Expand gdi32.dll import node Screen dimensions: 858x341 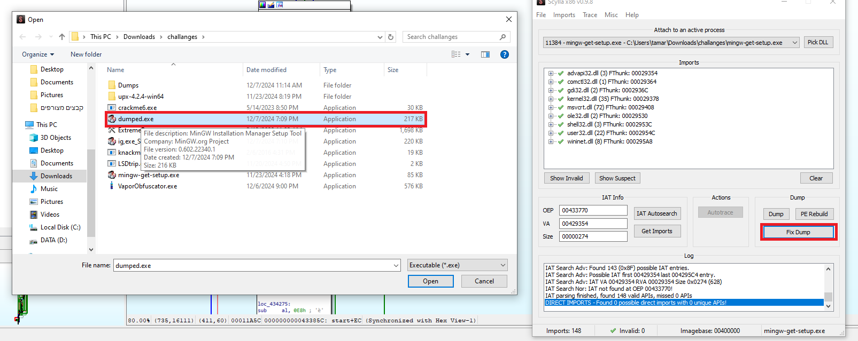[551, 91]
